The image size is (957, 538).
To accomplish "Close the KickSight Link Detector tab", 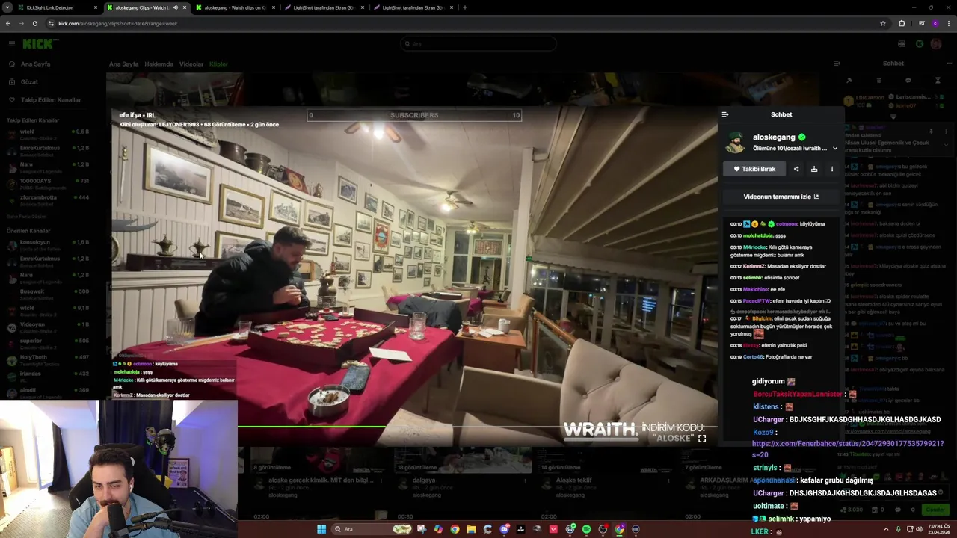I will tap(96, 7).
